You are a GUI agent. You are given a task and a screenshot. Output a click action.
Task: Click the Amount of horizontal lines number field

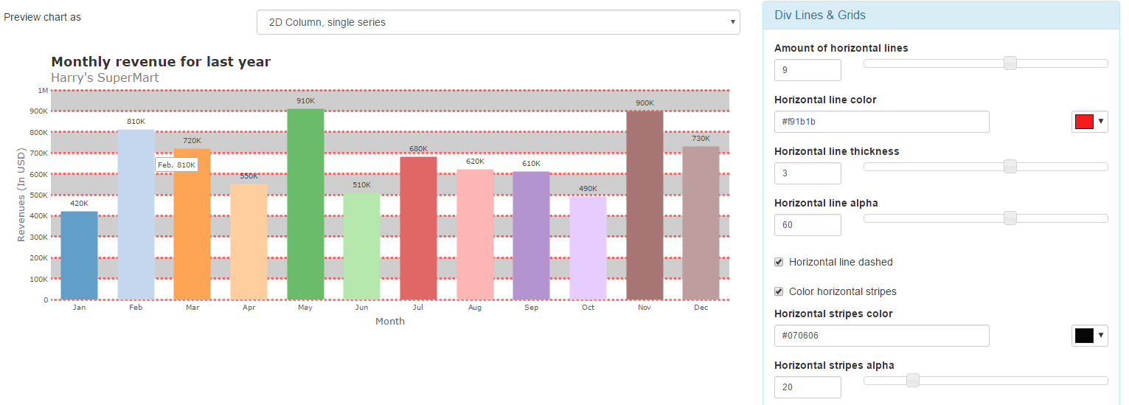807,70
